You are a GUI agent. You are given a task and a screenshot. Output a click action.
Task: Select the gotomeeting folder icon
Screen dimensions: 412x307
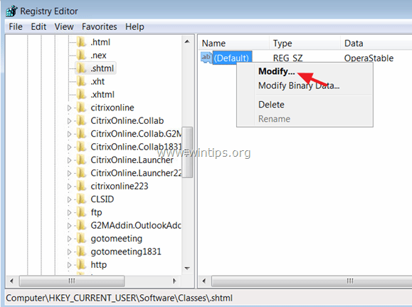point(81,239)
